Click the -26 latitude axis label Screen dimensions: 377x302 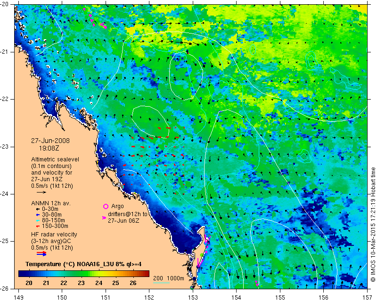(x=5, y=288)
